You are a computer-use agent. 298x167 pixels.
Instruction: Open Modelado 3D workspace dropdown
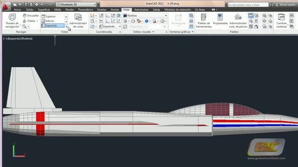click(x=77, y=4)
